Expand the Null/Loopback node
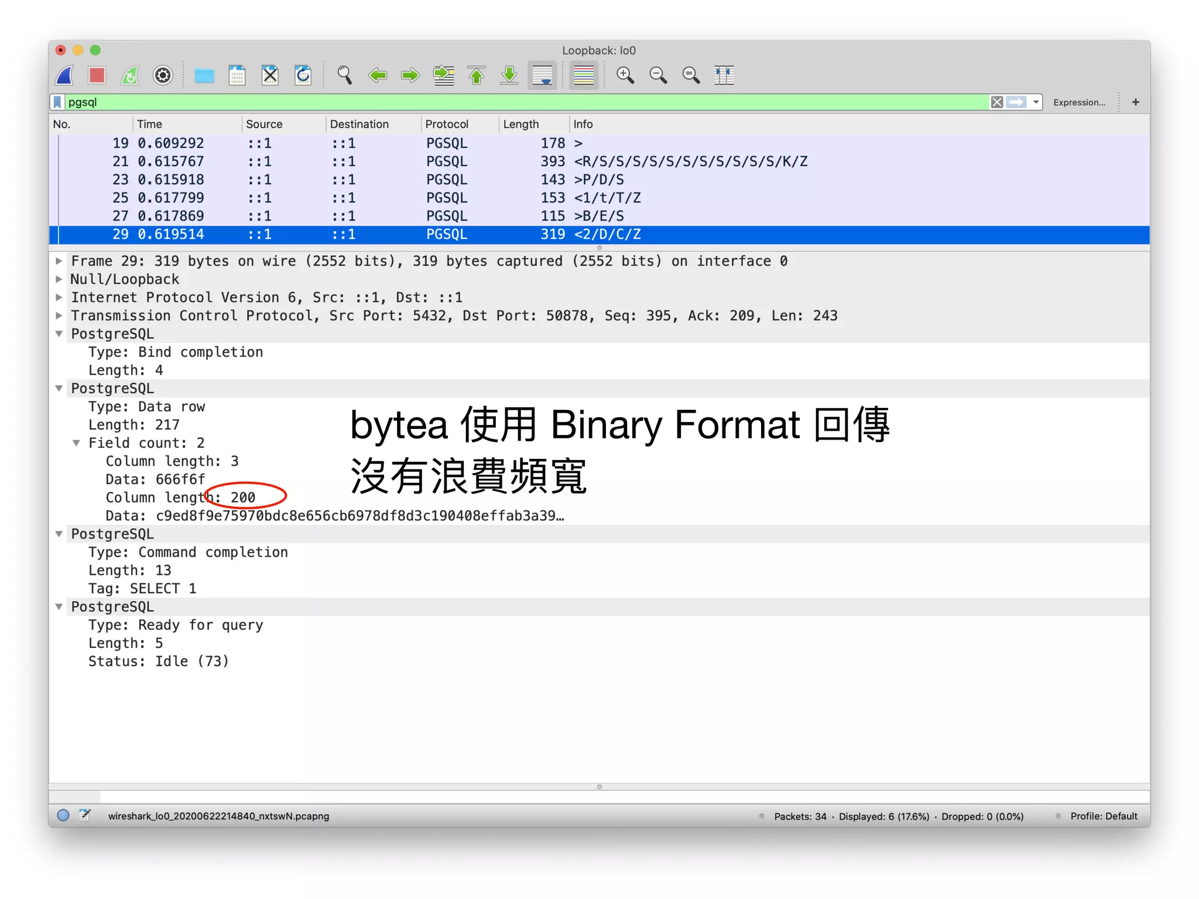This screenshot has height=899, width=1199. 59,279
